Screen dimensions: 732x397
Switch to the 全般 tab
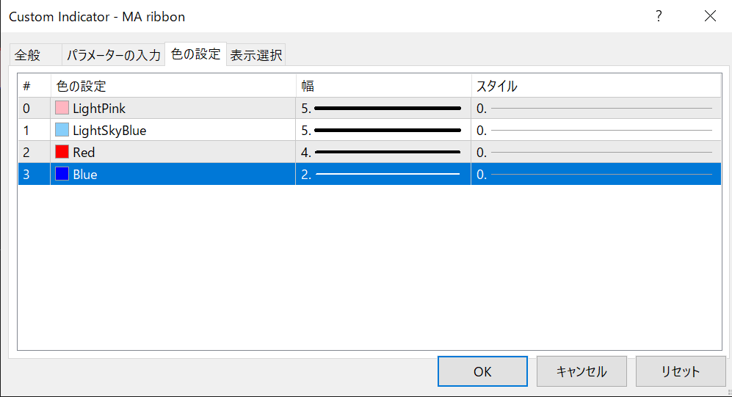[x=28, y=55]
